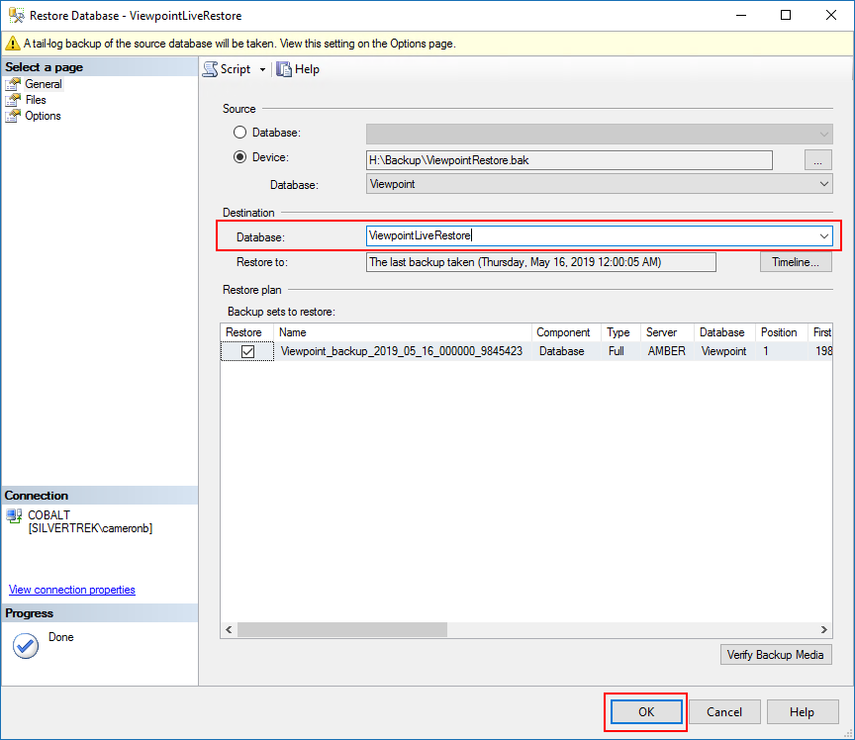This screenshot has width=855, height=740.
Task: Click the device path field H:\Backup\ViewpointRestore.bak
Action: [569, 160]
